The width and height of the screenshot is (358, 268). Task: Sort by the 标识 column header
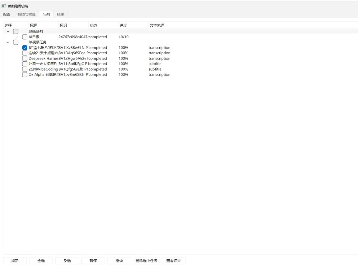coord(73,25)
